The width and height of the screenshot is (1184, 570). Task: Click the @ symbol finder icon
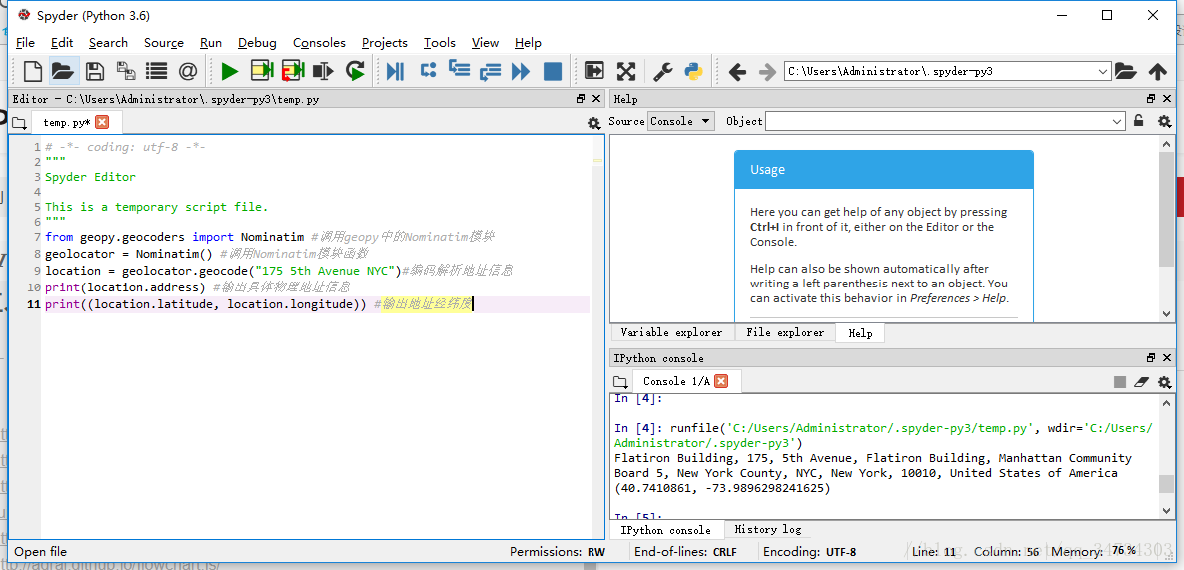187,71
